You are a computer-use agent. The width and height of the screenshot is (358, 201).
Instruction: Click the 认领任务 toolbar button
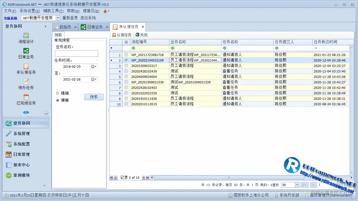[122, 35]
